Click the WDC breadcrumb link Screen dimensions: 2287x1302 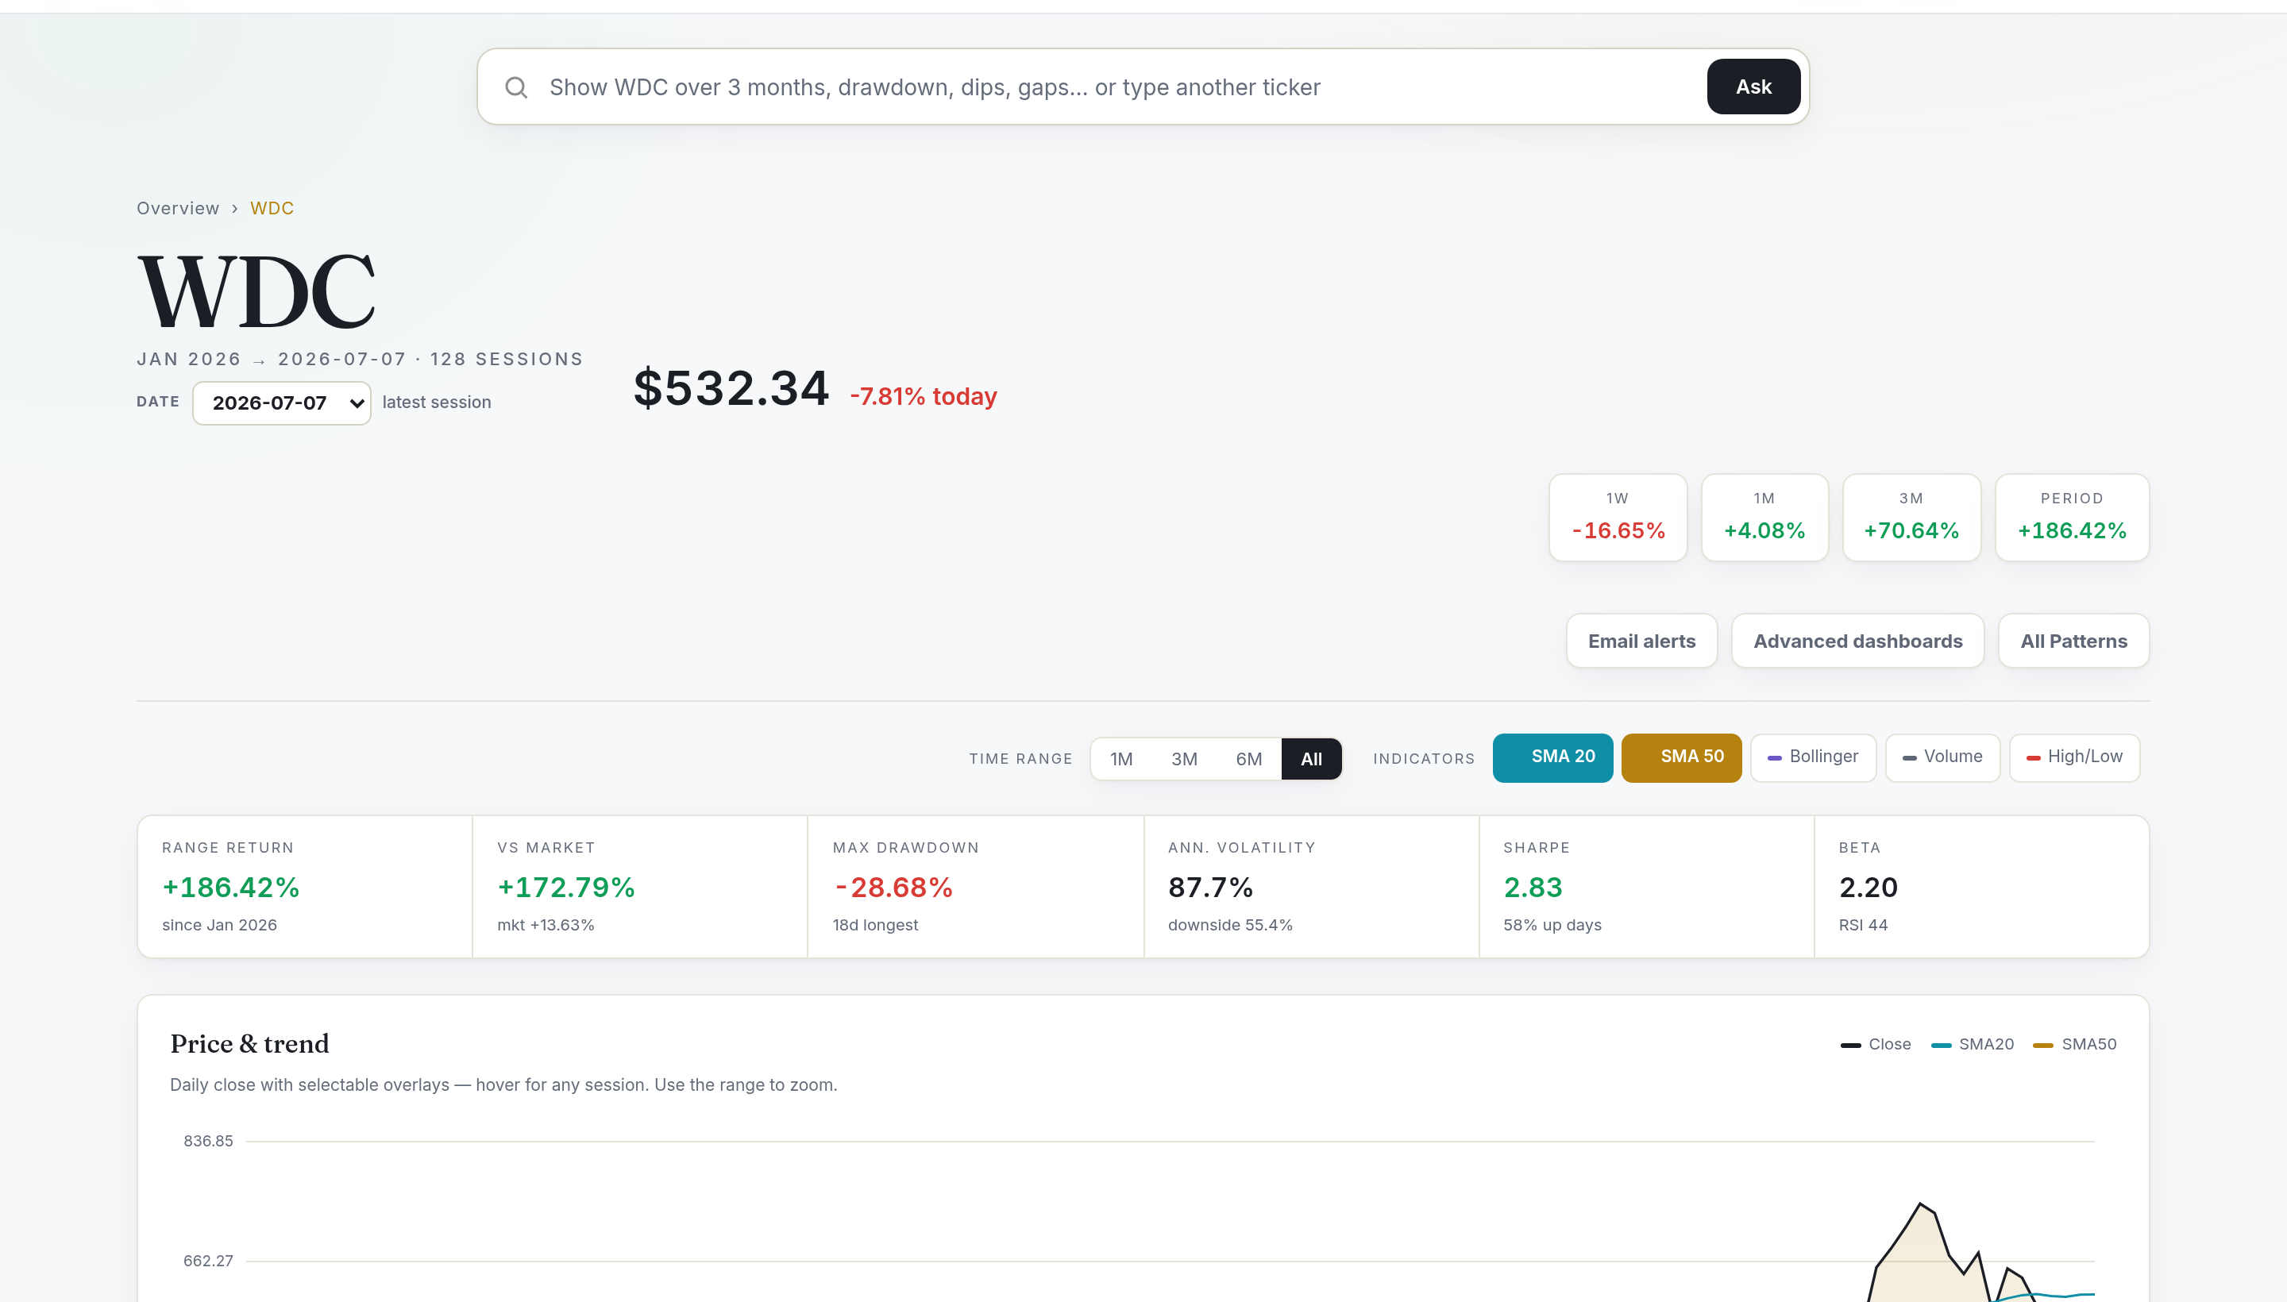(x=272, y=208)
